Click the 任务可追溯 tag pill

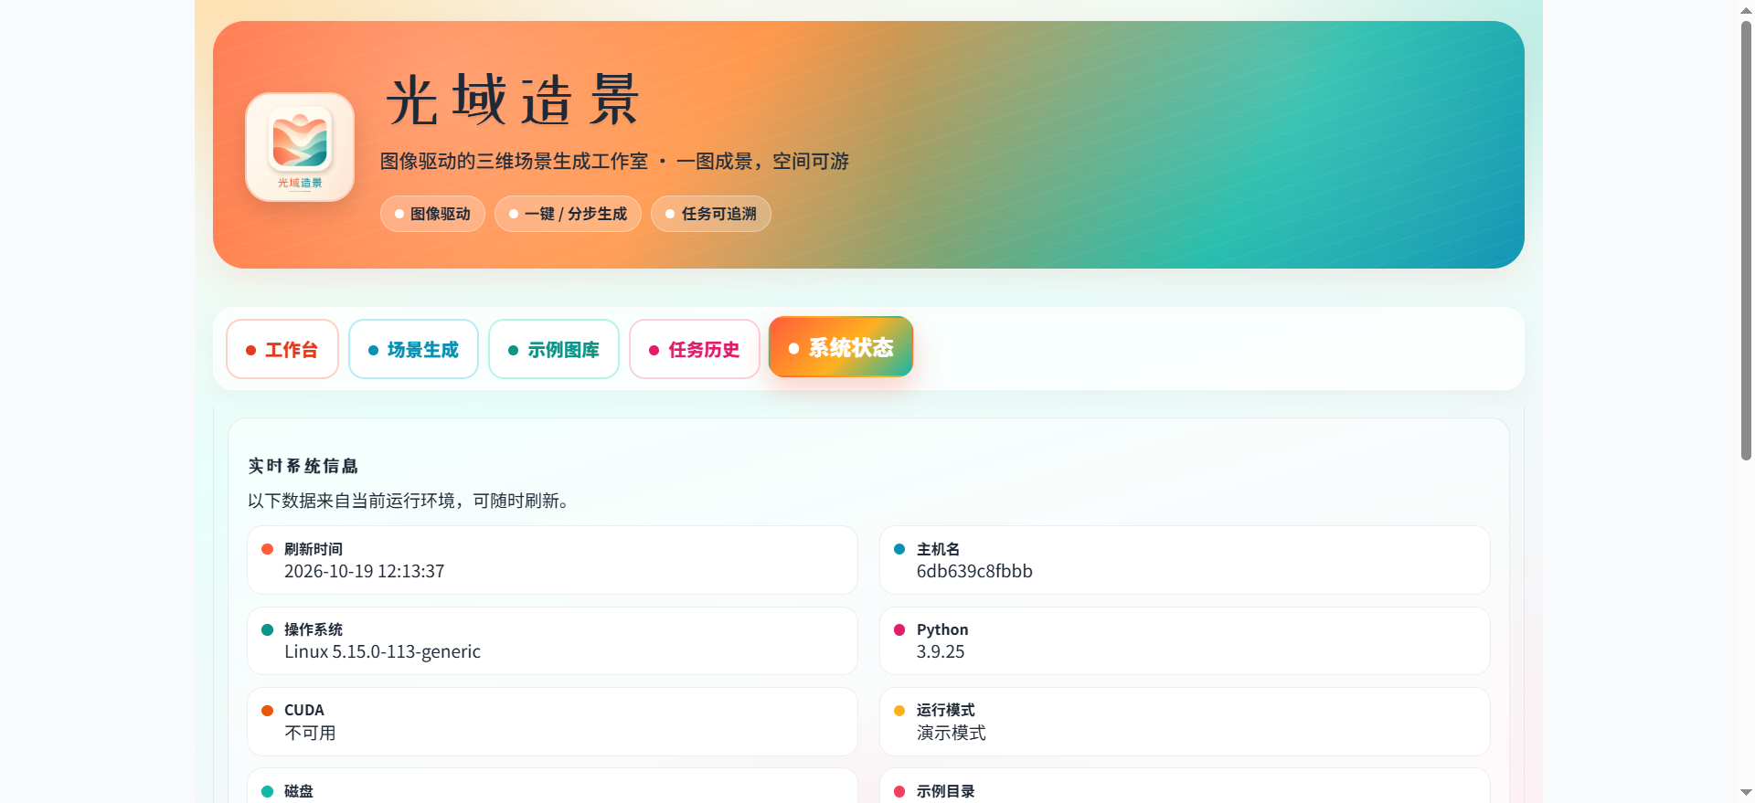711,214
